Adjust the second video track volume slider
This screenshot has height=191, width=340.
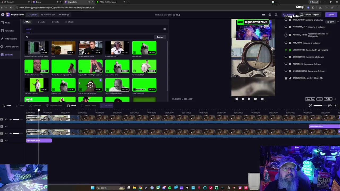pos(19,133)
